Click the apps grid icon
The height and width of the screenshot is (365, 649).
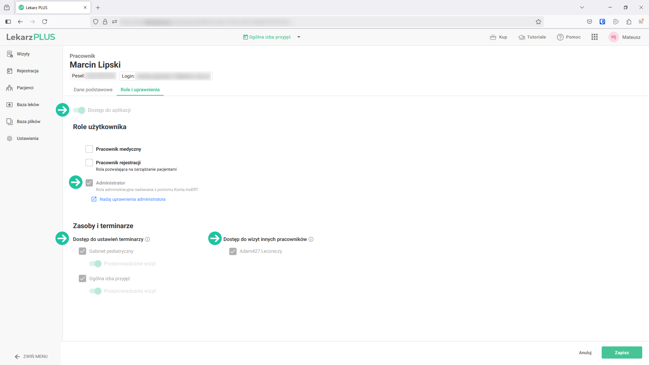[595, 37]
